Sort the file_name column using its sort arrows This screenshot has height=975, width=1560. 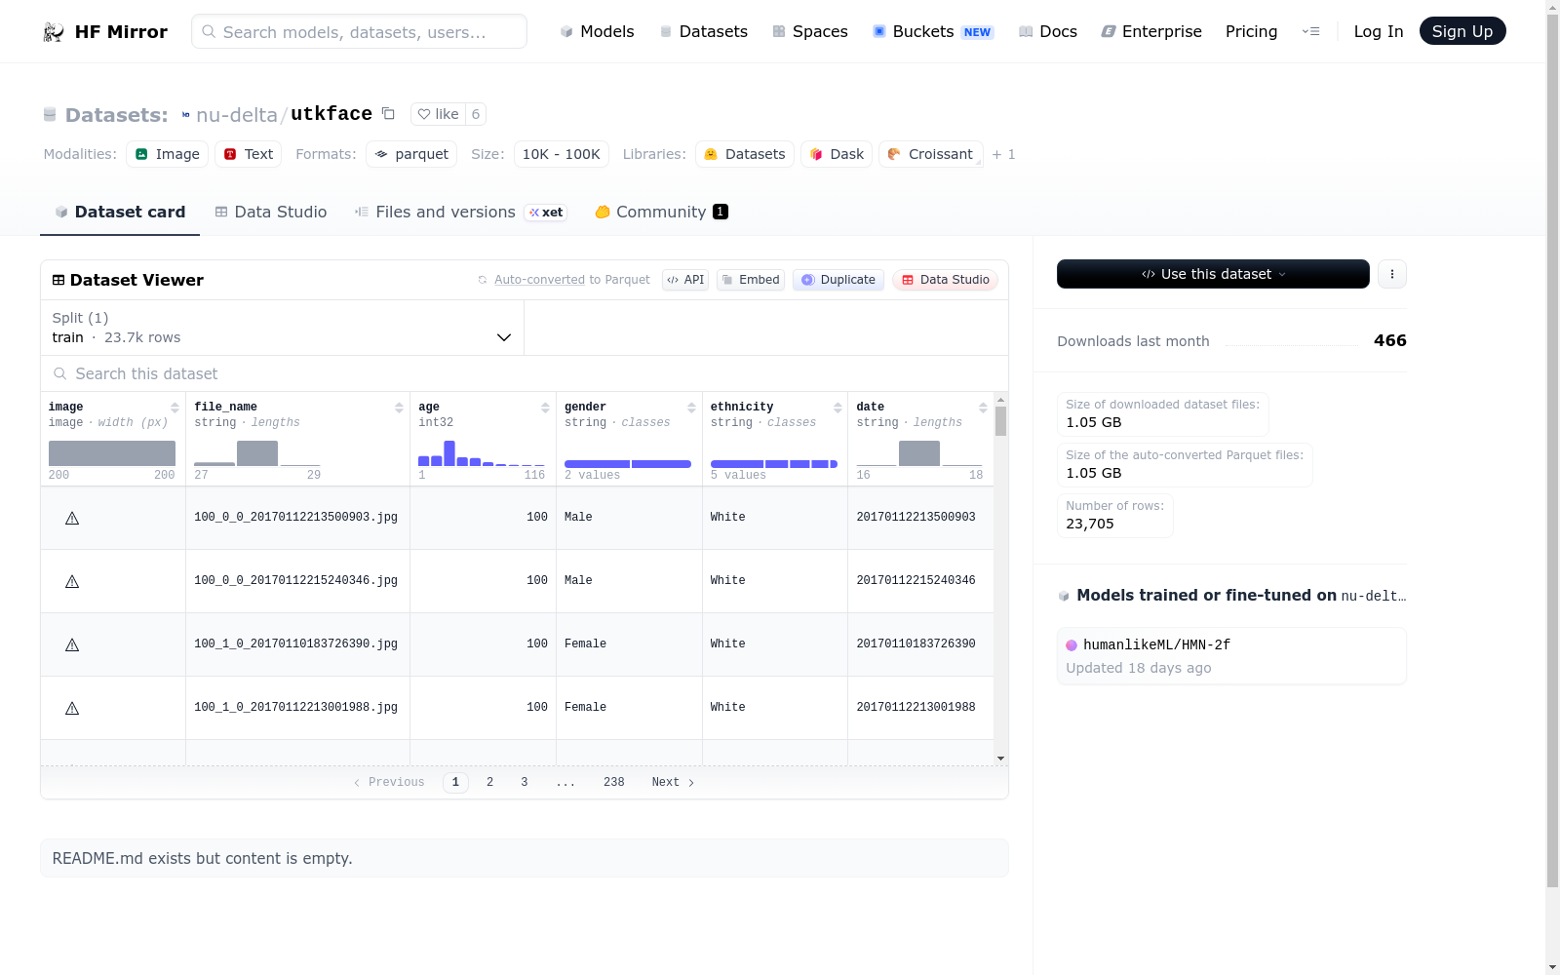[399, 408]
